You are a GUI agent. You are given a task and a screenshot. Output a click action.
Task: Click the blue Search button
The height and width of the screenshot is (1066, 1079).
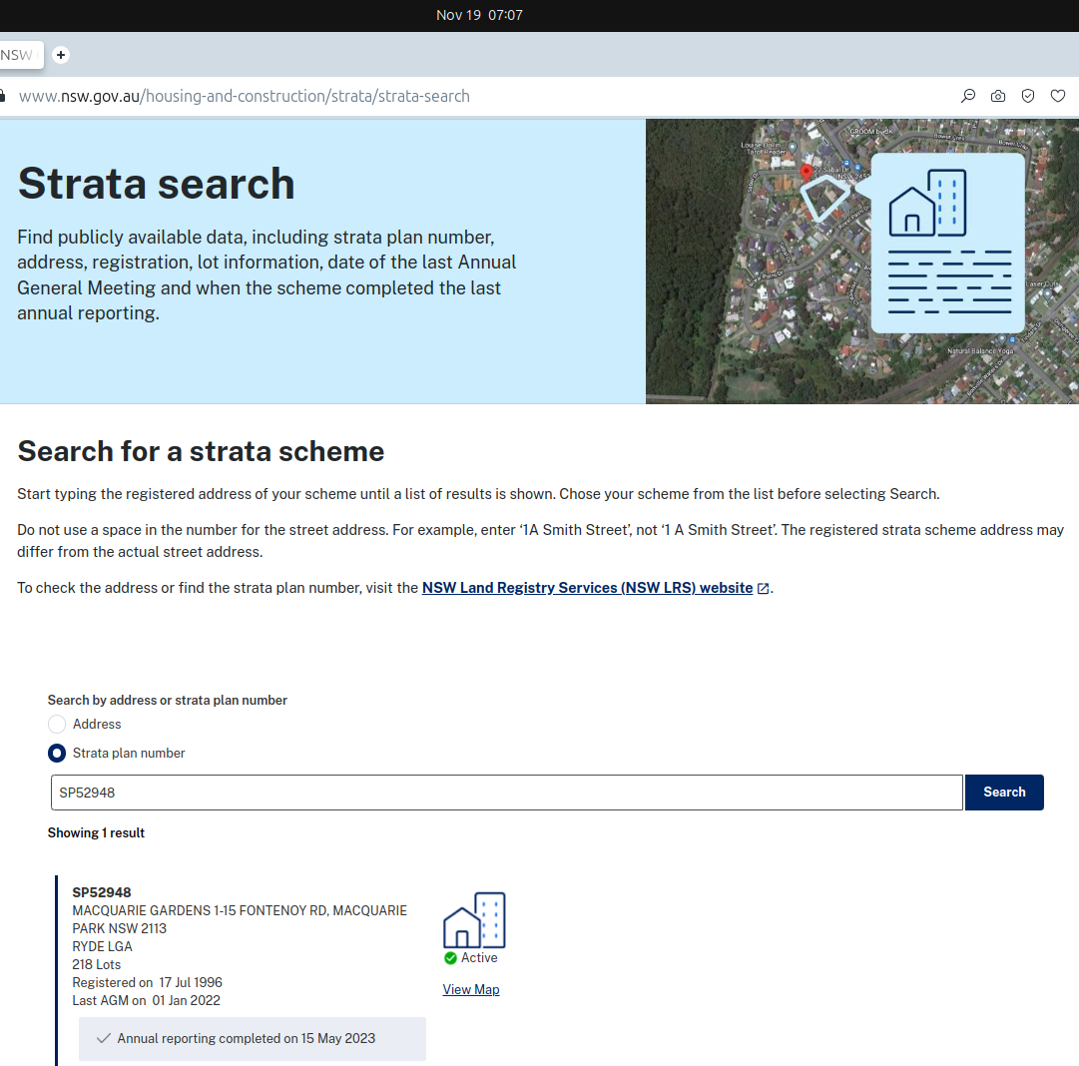click(1004, 793)
